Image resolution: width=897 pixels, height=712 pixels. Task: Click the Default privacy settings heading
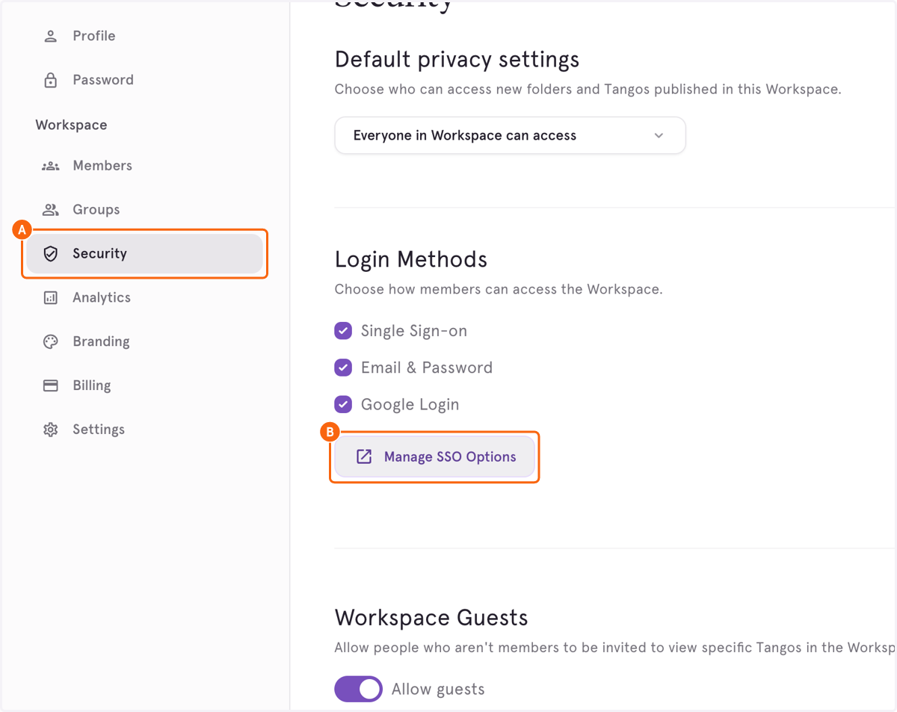457,60
